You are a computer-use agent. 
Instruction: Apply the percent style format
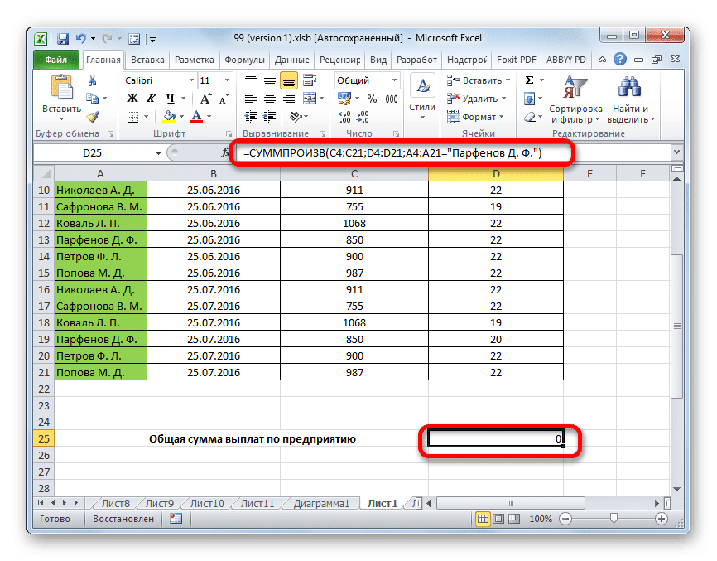[373, 99]
